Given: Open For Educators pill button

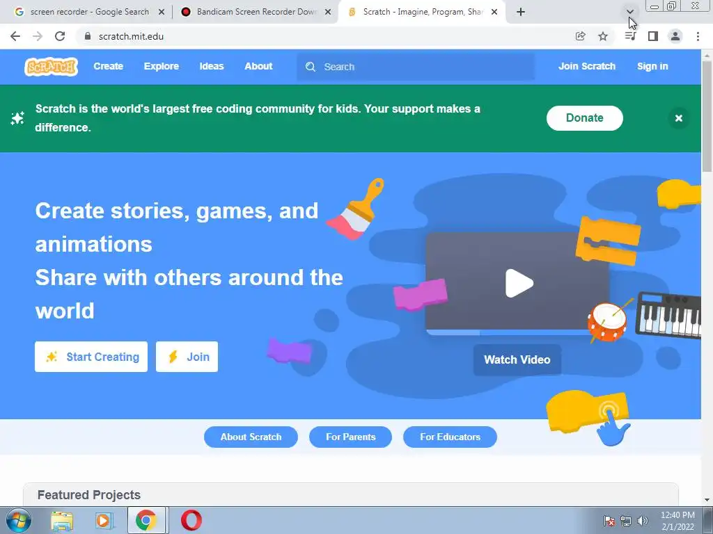Looking at the screenshot, I should (x=450, y=437).
